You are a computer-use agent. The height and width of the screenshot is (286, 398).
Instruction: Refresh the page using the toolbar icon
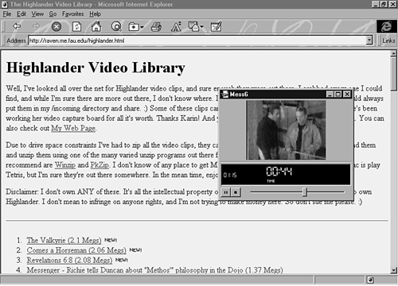(x=77, y=26)
